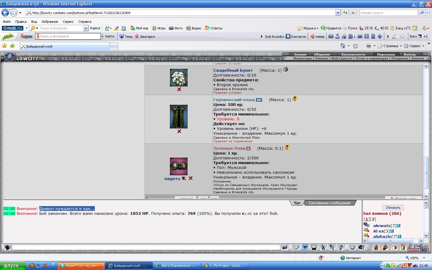This screenshot has width=432, height=270.
Task: Switch to CLOCK mode under the clock
Action: tap(413, 250)
